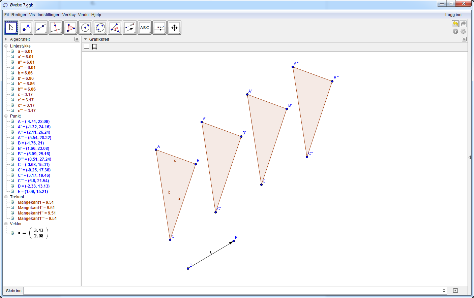Select row Mangekant1''' = 9.51
The height and width of the screenshot is (298, 474).
coord(37,219)
